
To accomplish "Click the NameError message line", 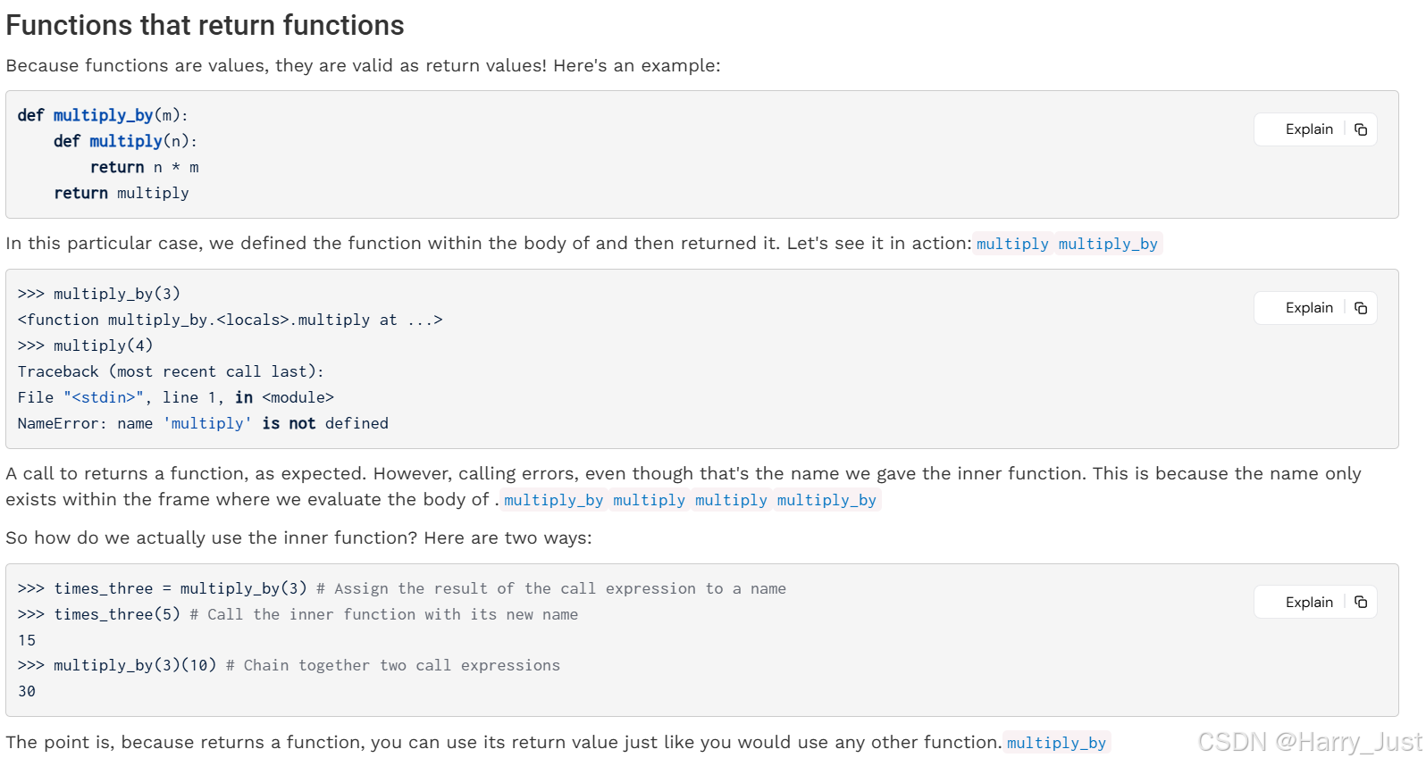I will (203, 423).
